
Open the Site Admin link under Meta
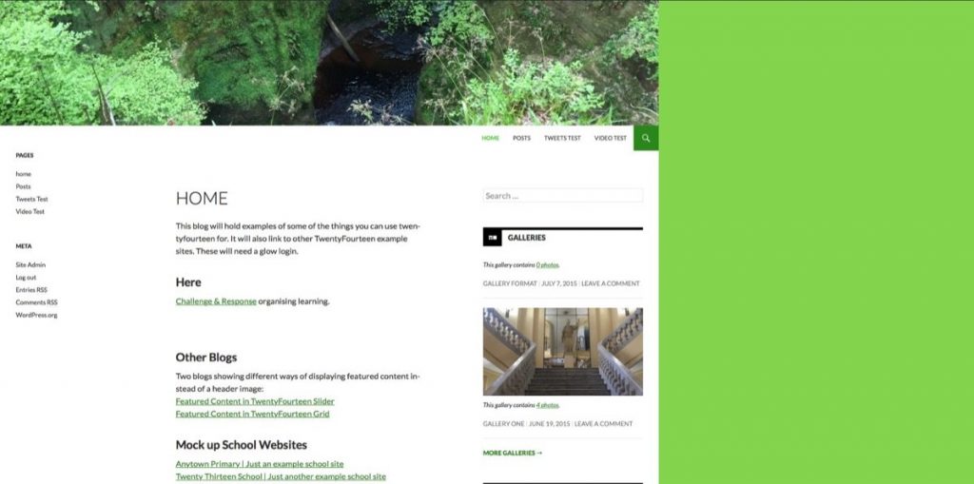(30, 264)
